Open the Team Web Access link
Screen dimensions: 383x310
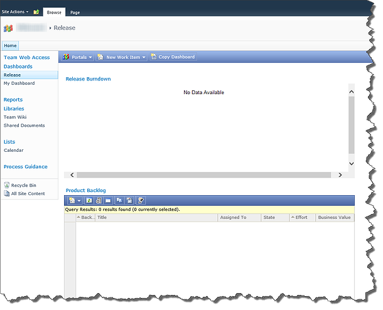pos(26,58)
